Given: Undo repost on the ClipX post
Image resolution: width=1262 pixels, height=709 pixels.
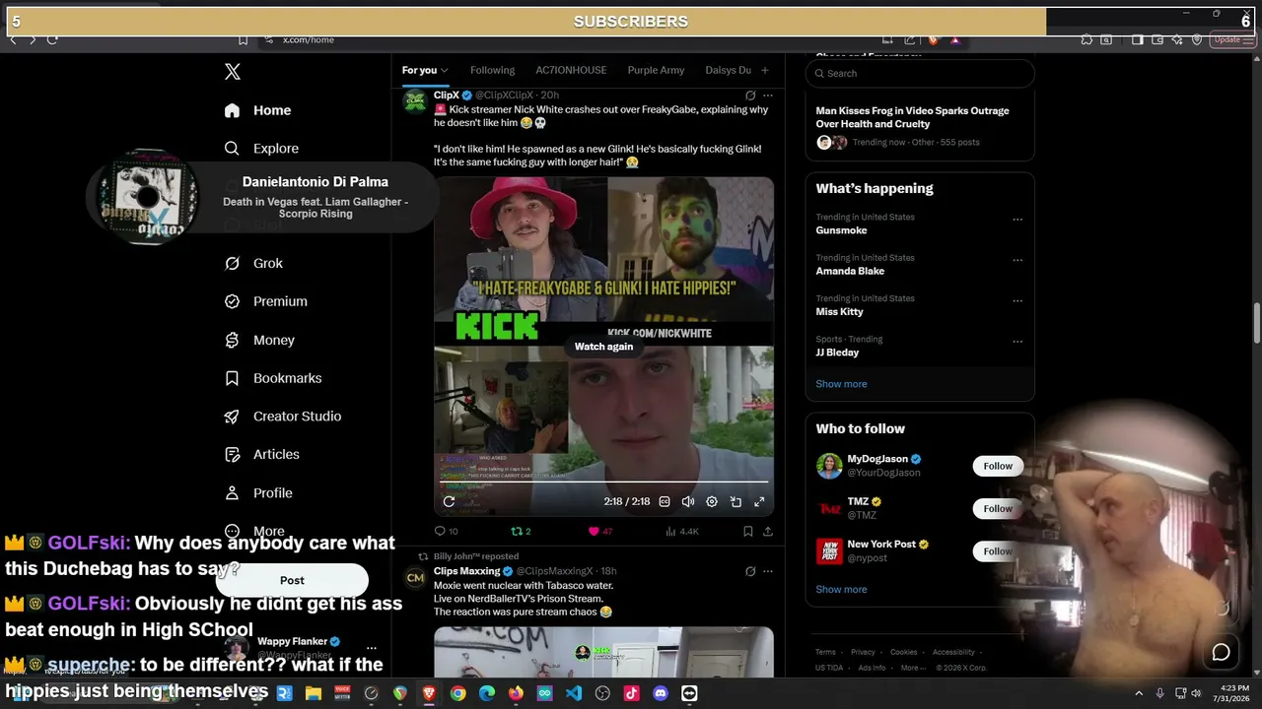Looking at the screenshot, I should click(521, 532).
